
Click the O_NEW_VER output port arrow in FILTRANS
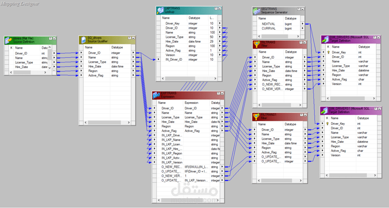(x=304, y=89)
